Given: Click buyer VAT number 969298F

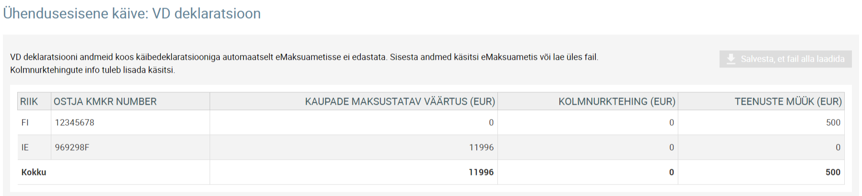Looking at the screenshot, I should click(x=72, y=147).
